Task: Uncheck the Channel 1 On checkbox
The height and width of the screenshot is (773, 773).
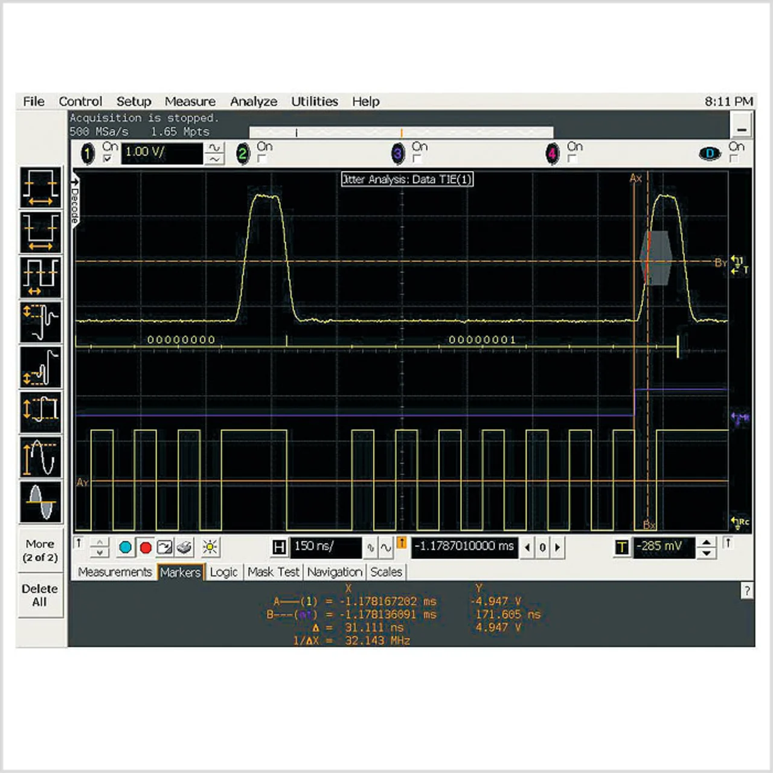Action: click(x=107, y=159)
